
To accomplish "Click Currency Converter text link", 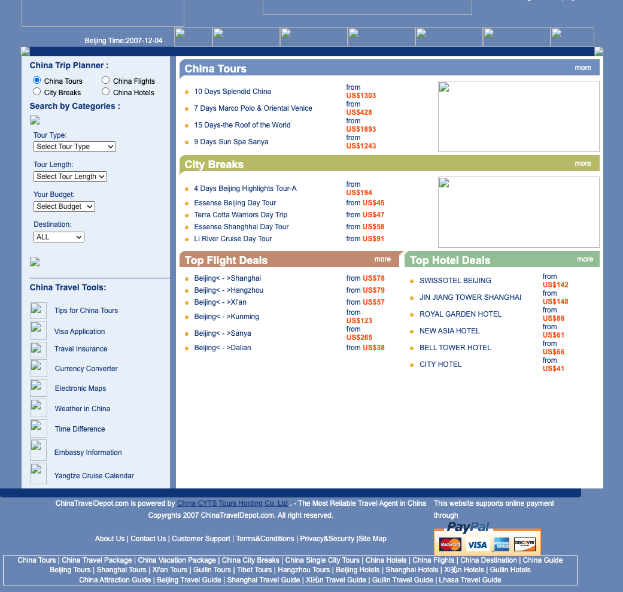I will pyautogui.click(x=86, y=368).
